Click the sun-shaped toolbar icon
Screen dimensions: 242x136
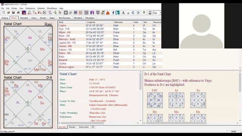[71, 12]
